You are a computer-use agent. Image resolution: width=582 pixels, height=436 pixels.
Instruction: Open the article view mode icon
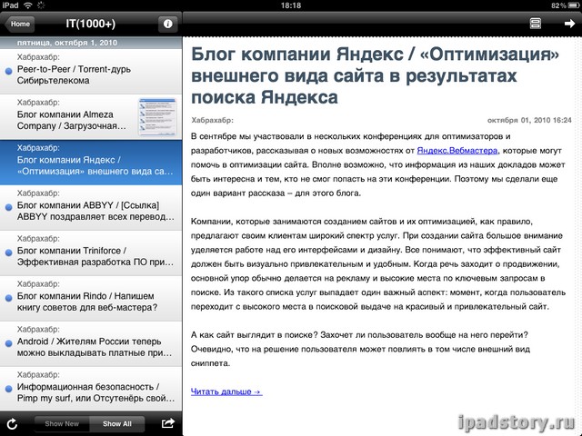coord(536,24)
